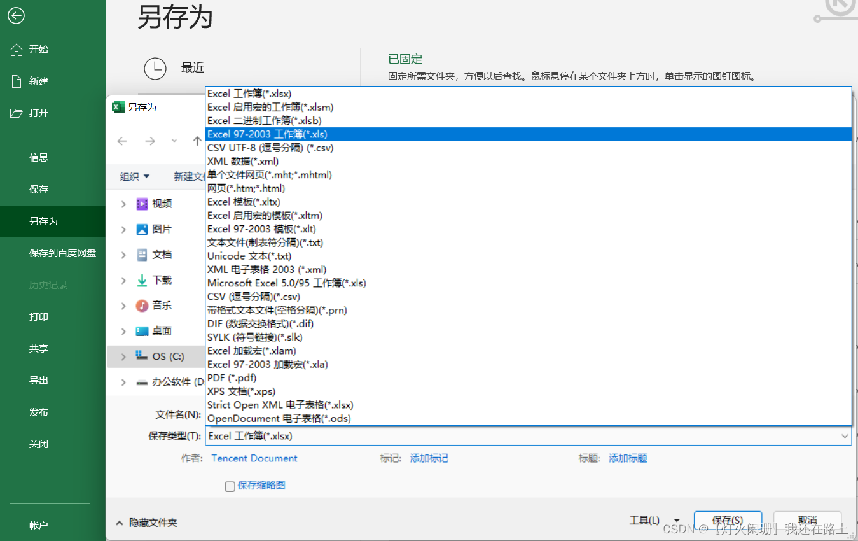Viewport: 858px width, 541px height.
Task: Expand the 音乐 tree node
Action: 123,306
